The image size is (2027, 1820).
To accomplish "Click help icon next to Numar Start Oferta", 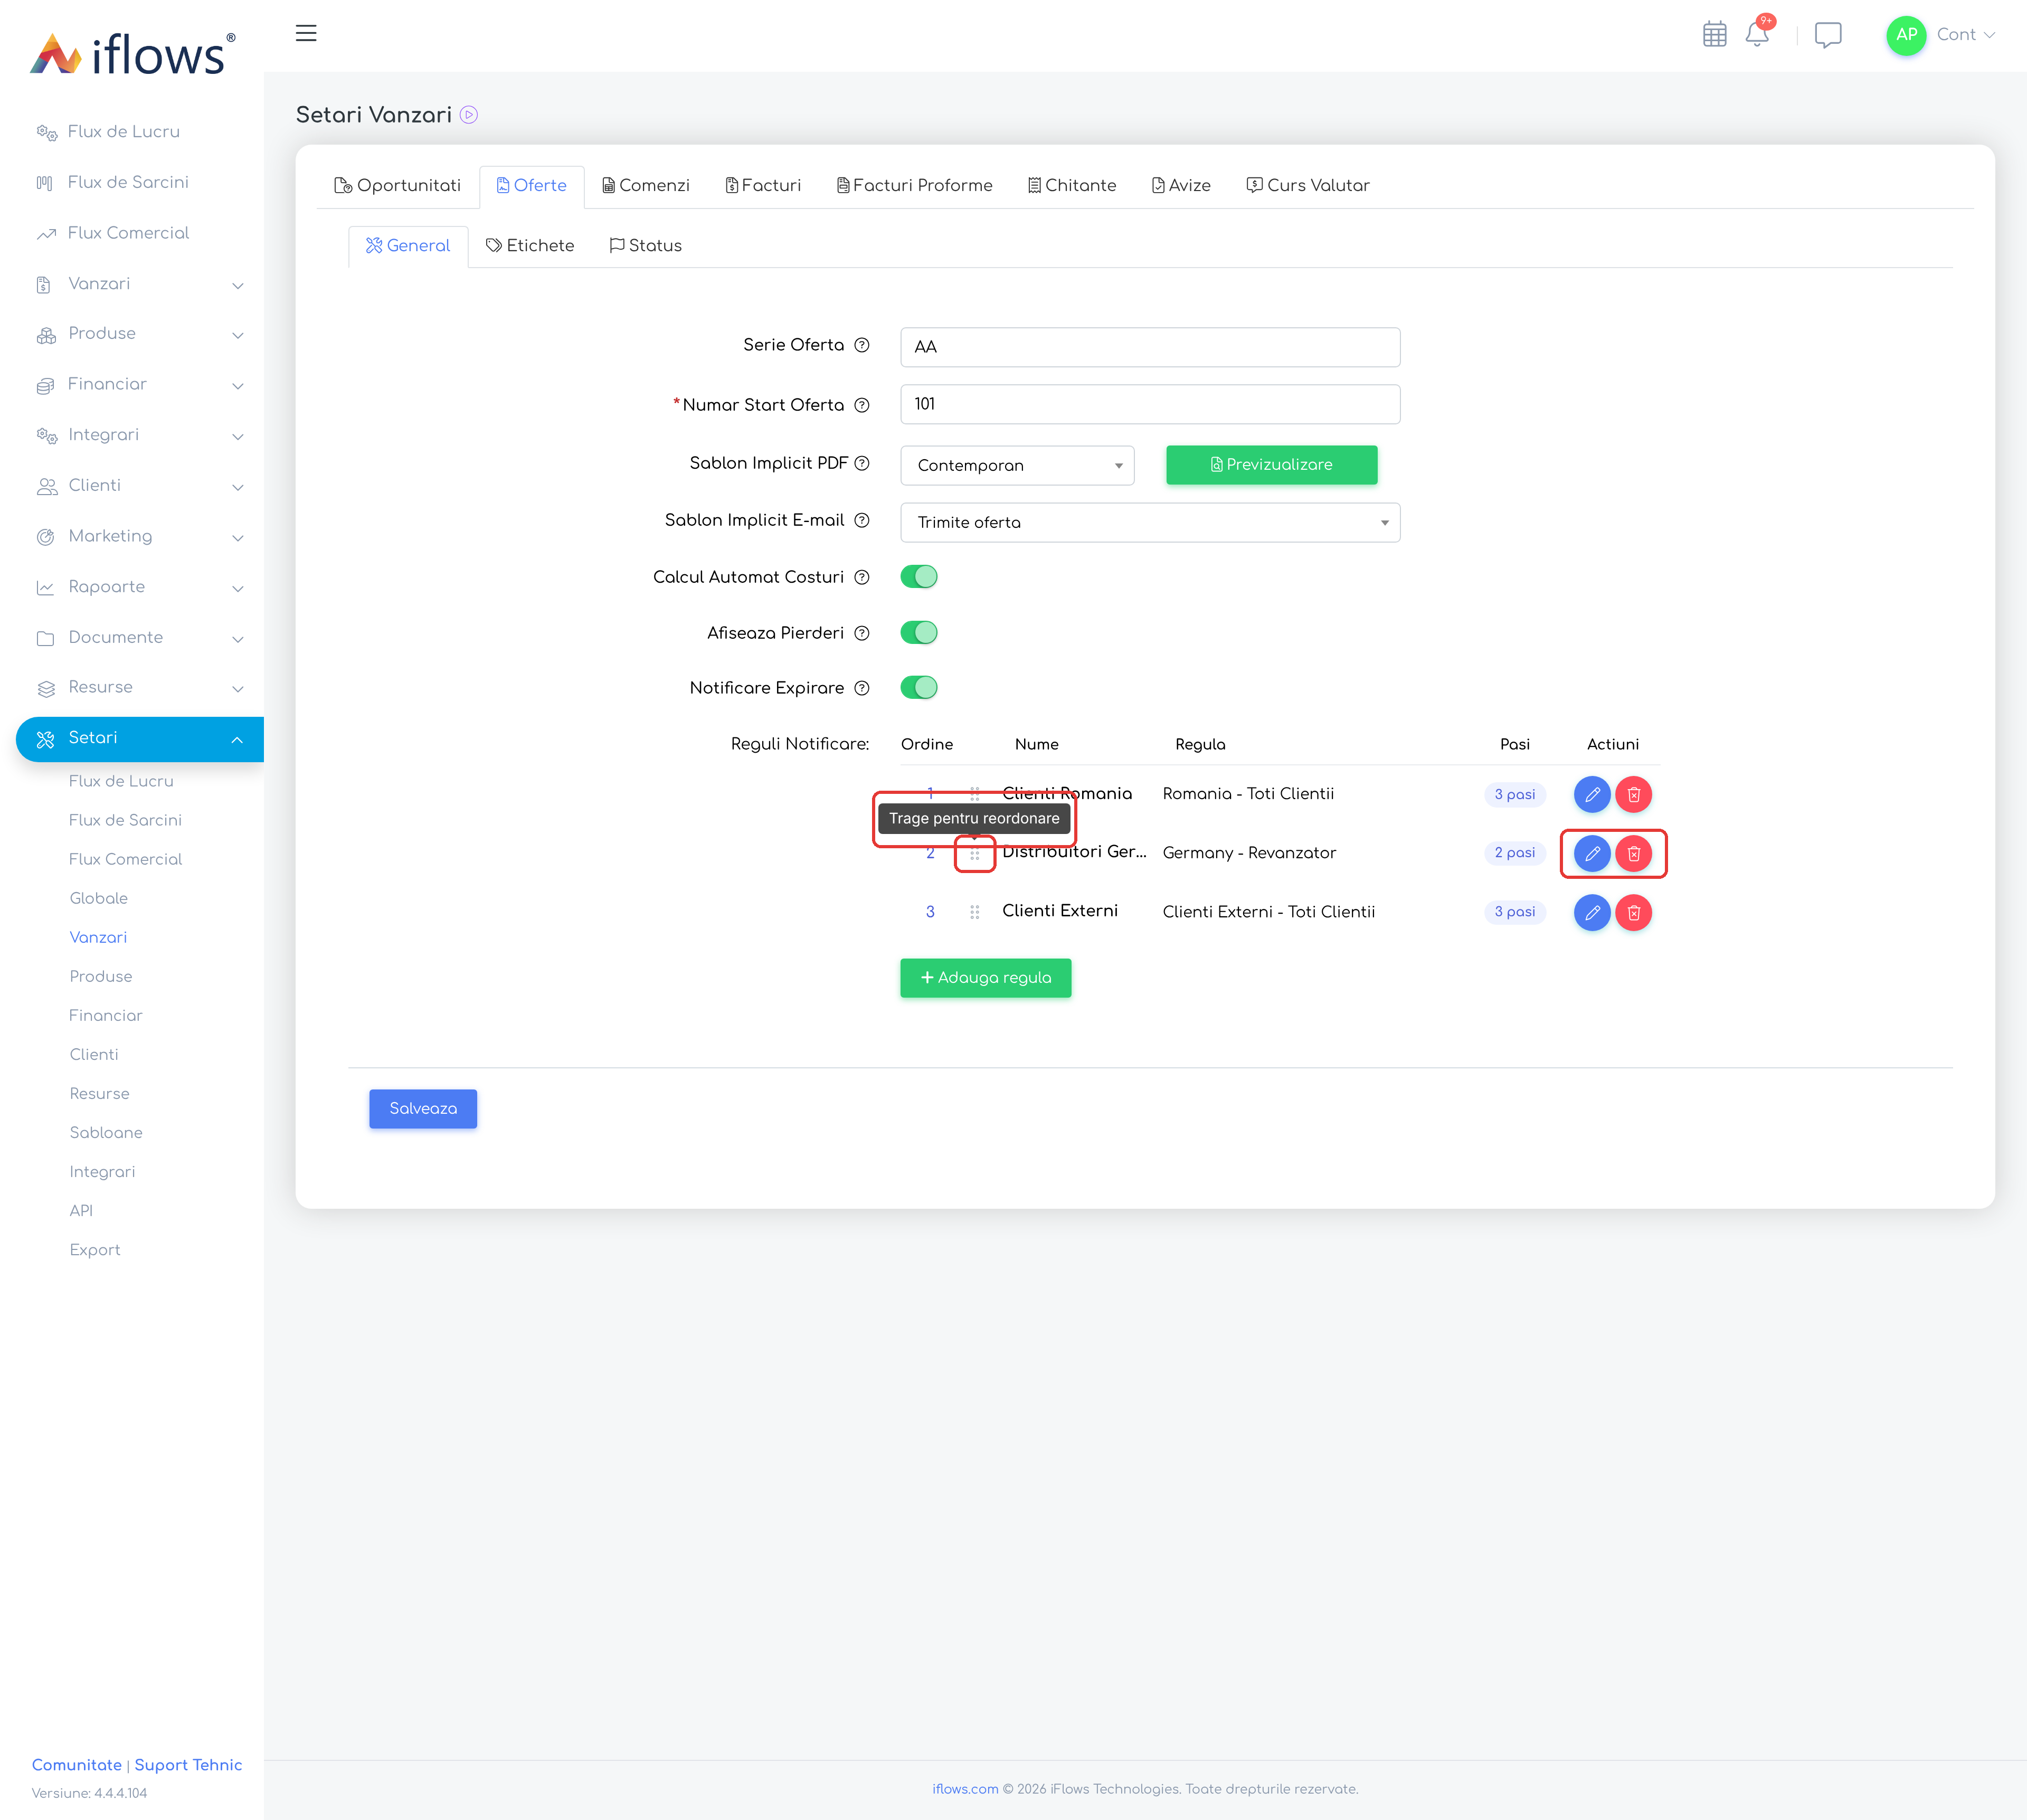I will tap(862, 405).
